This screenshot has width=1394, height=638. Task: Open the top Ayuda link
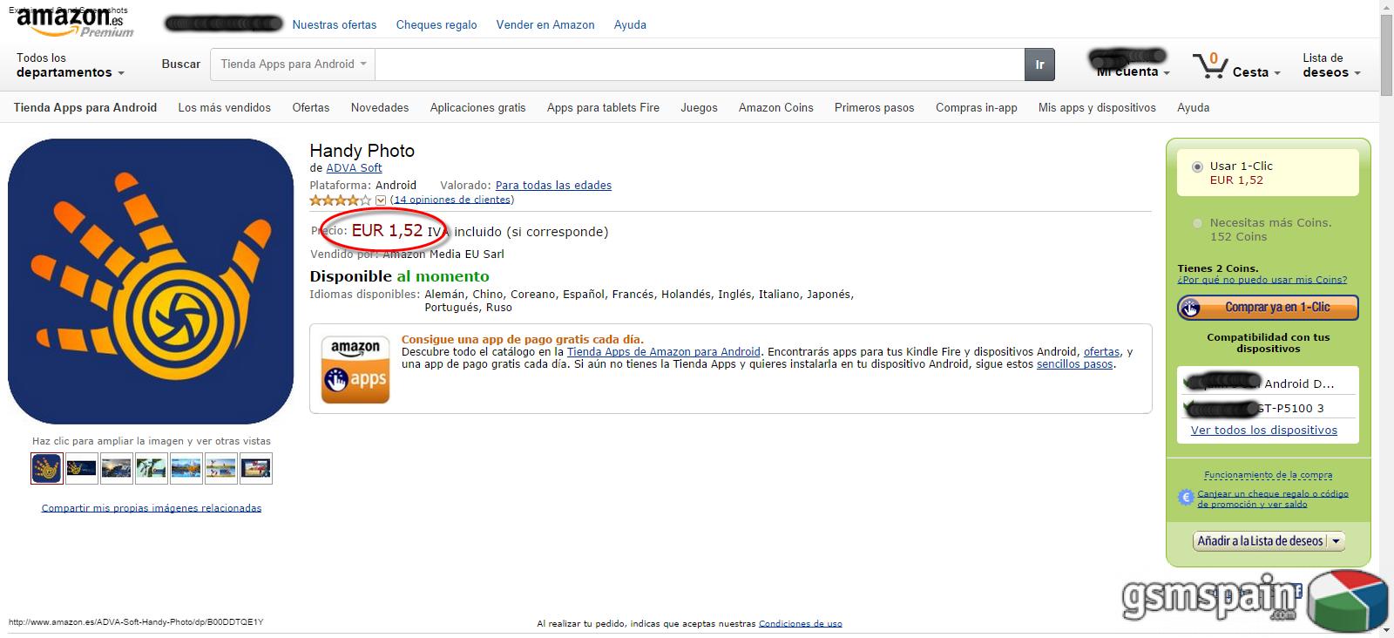point(630,24)
